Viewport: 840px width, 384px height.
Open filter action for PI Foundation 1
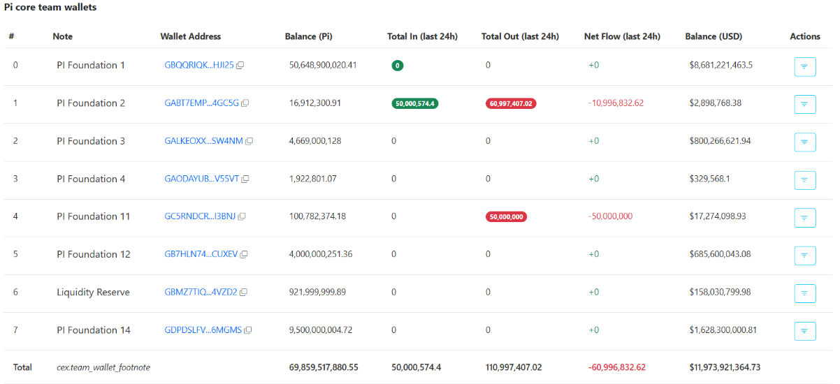(x=804, y=66)
